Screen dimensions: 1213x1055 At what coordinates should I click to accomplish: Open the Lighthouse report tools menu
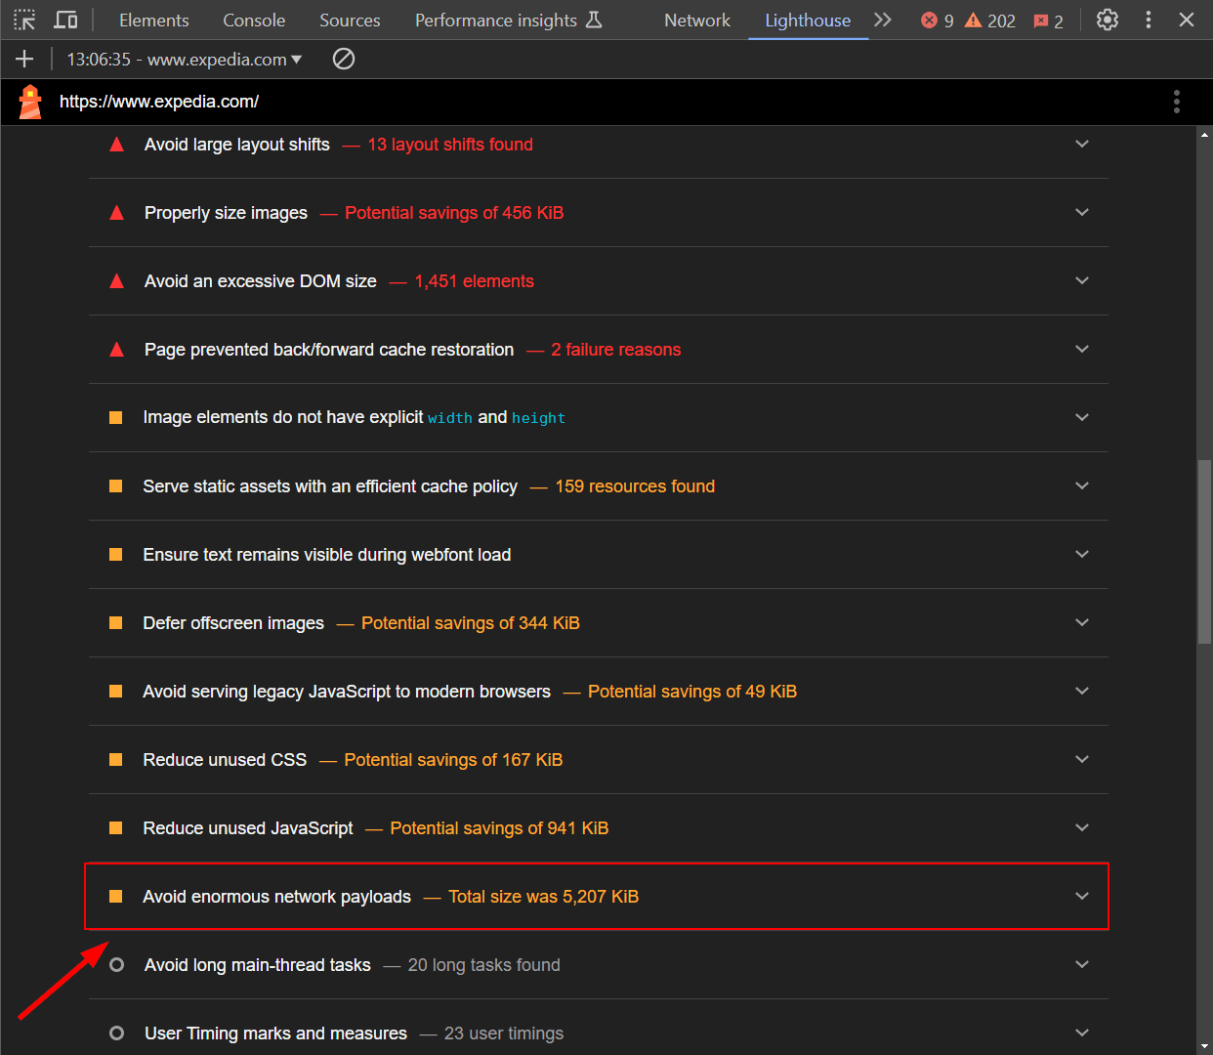pos(1177,102)
